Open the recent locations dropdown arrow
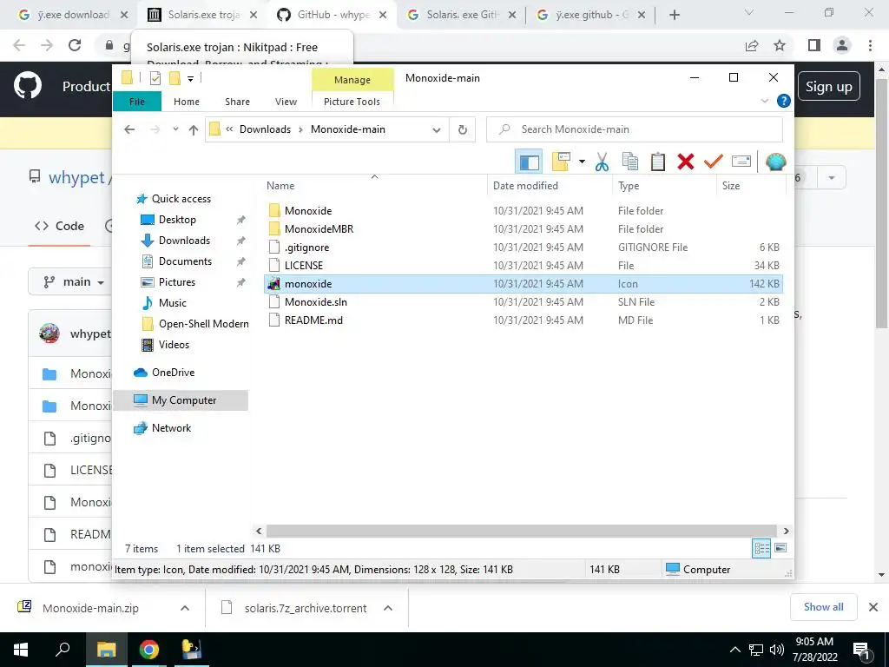 click(175, 129)
